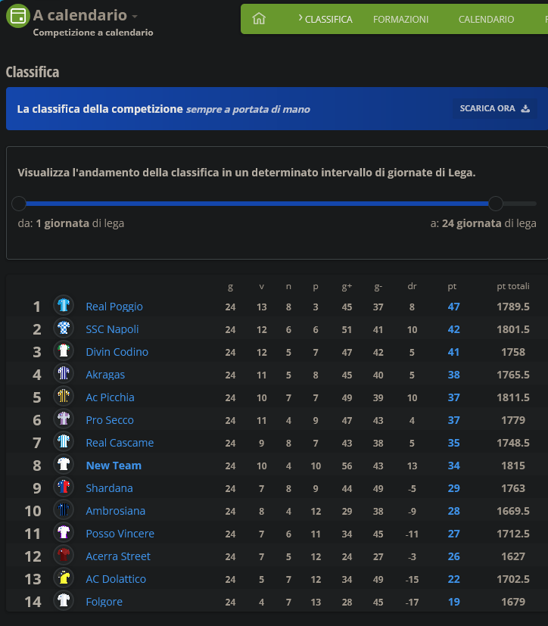Click Real Poggio team jersey icon
Image resolution: width=548 pixels, height=626 pixels.
tap(64, 306)
